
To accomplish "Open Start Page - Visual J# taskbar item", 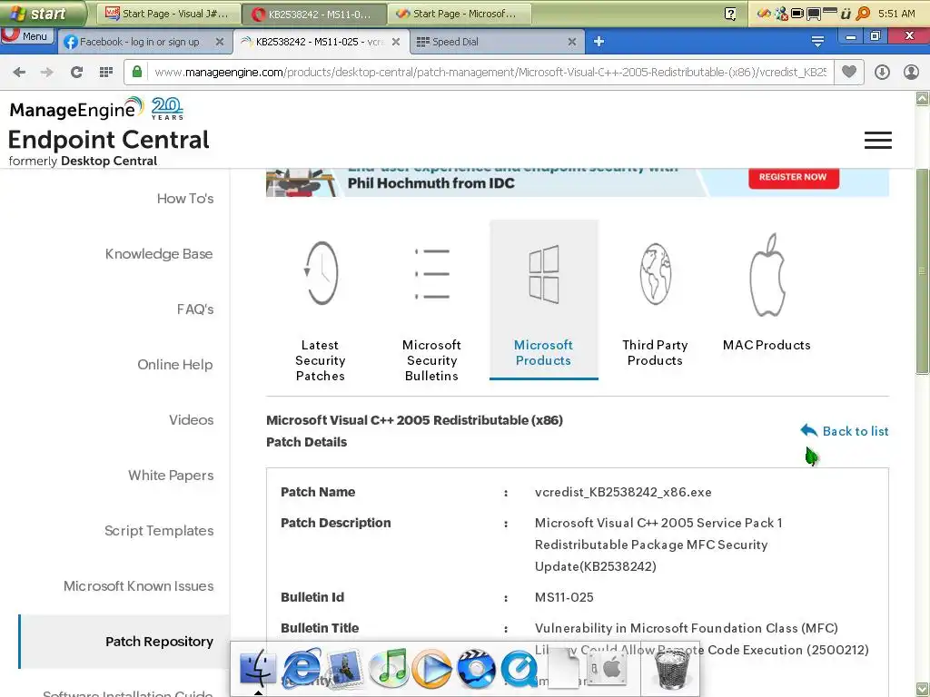I will coord(169,13).
